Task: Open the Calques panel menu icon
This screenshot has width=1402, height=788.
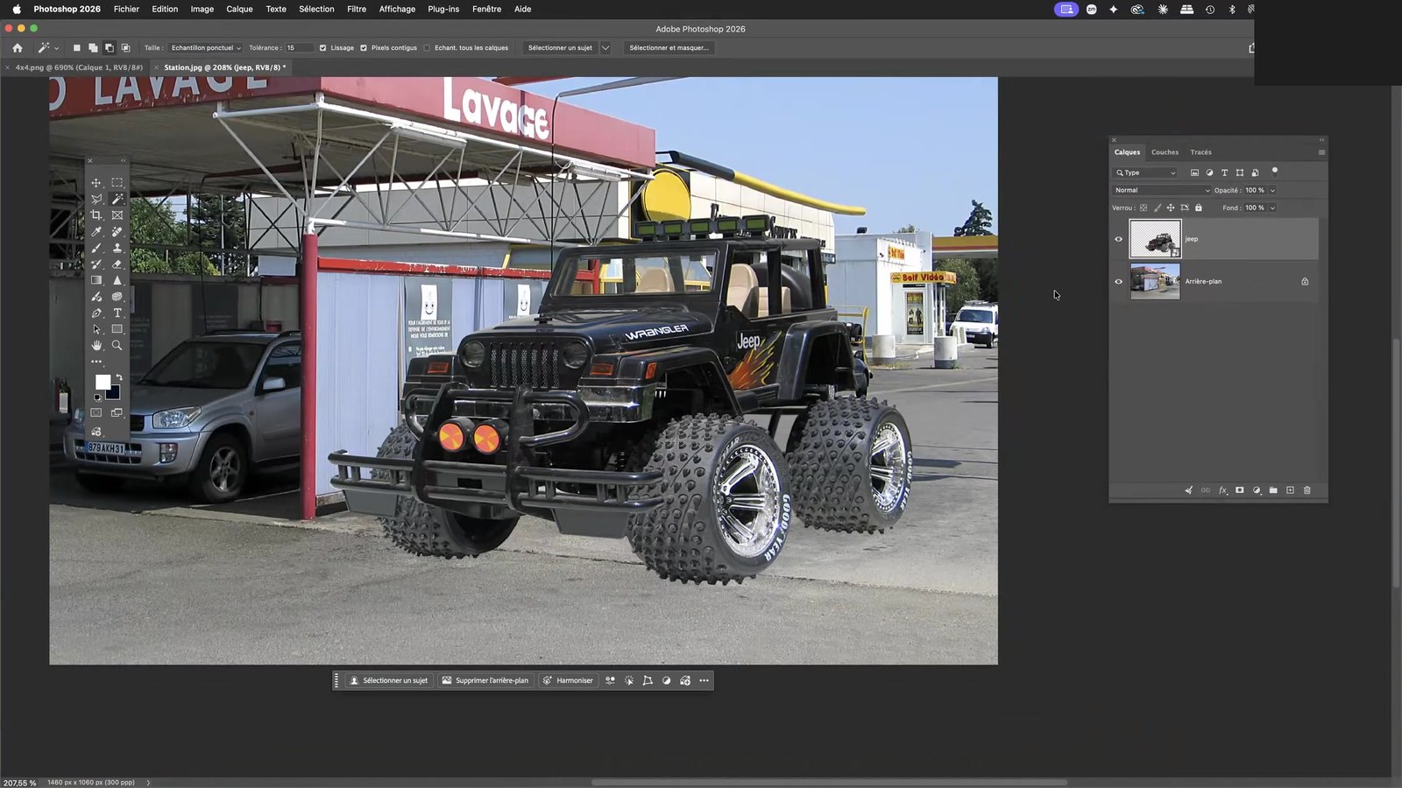Action: [x=1321, y=152]
